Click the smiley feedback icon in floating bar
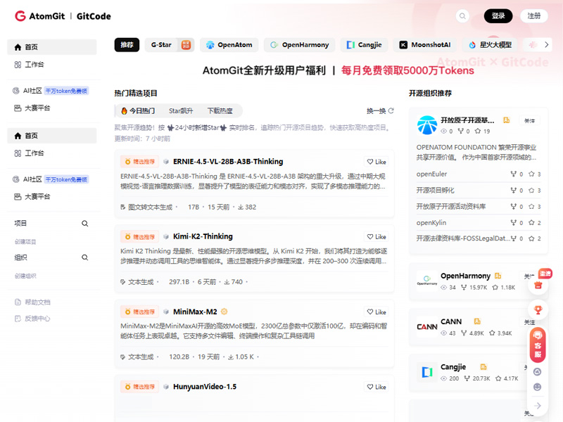The width and height of the screenshot is (563, 422). (538, 387)
